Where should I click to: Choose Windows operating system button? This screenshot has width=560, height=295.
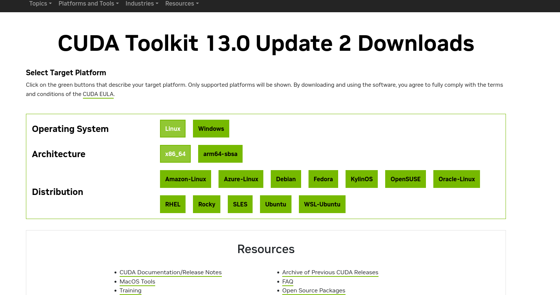pyautogui.click(x=211, y=129)
